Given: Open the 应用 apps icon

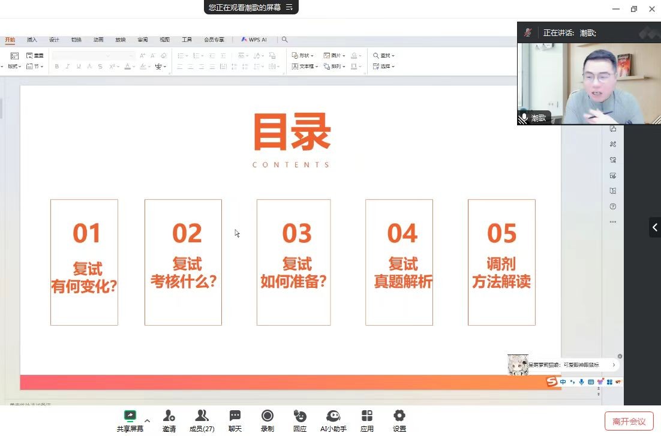Looking at the screenshot, I should 367,416.
